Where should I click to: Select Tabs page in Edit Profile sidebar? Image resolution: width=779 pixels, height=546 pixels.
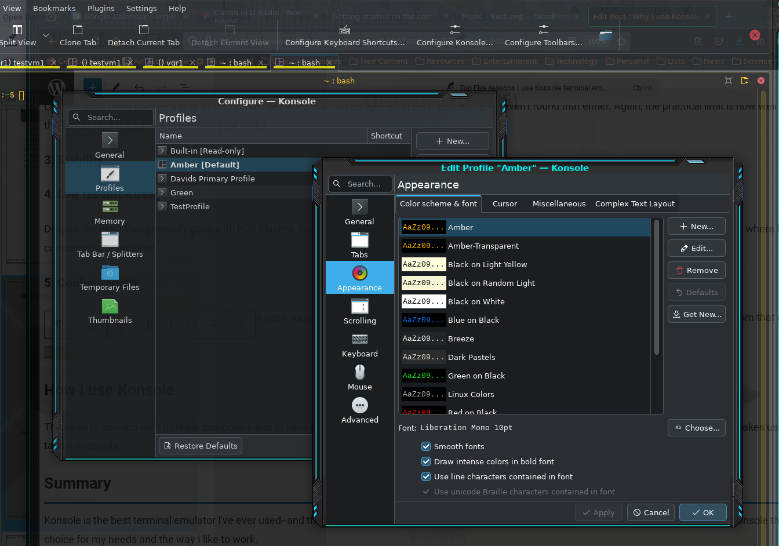click(x=359, y=245)
